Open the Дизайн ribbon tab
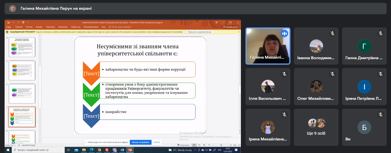391x153 pixels. point(39,27)
